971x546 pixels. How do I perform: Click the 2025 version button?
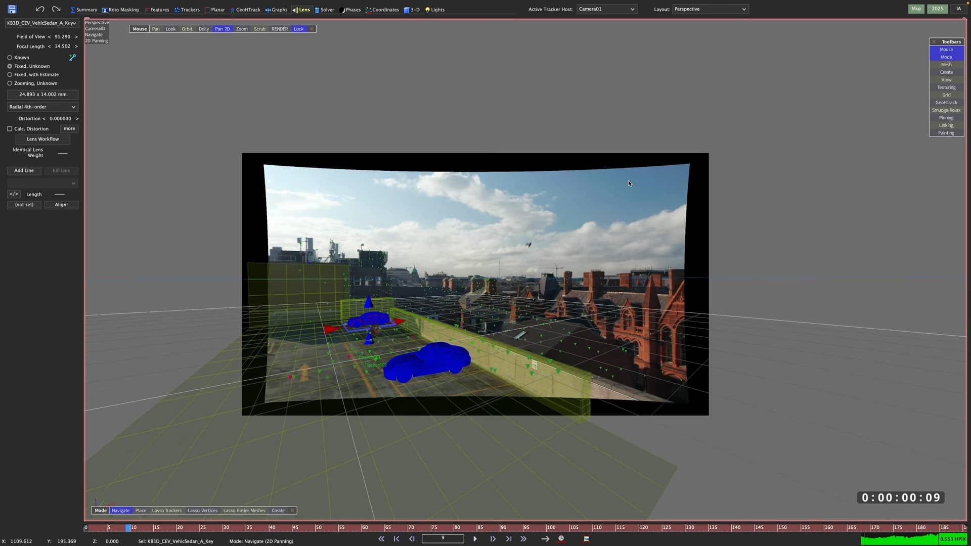point(937,9)
